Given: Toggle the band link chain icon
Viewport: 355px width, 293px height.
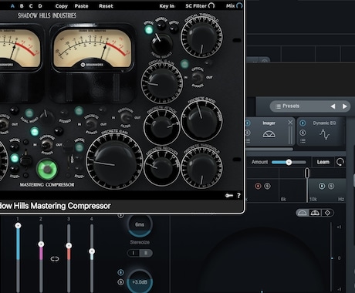Looking at the screenshot, I should (55, 258).
